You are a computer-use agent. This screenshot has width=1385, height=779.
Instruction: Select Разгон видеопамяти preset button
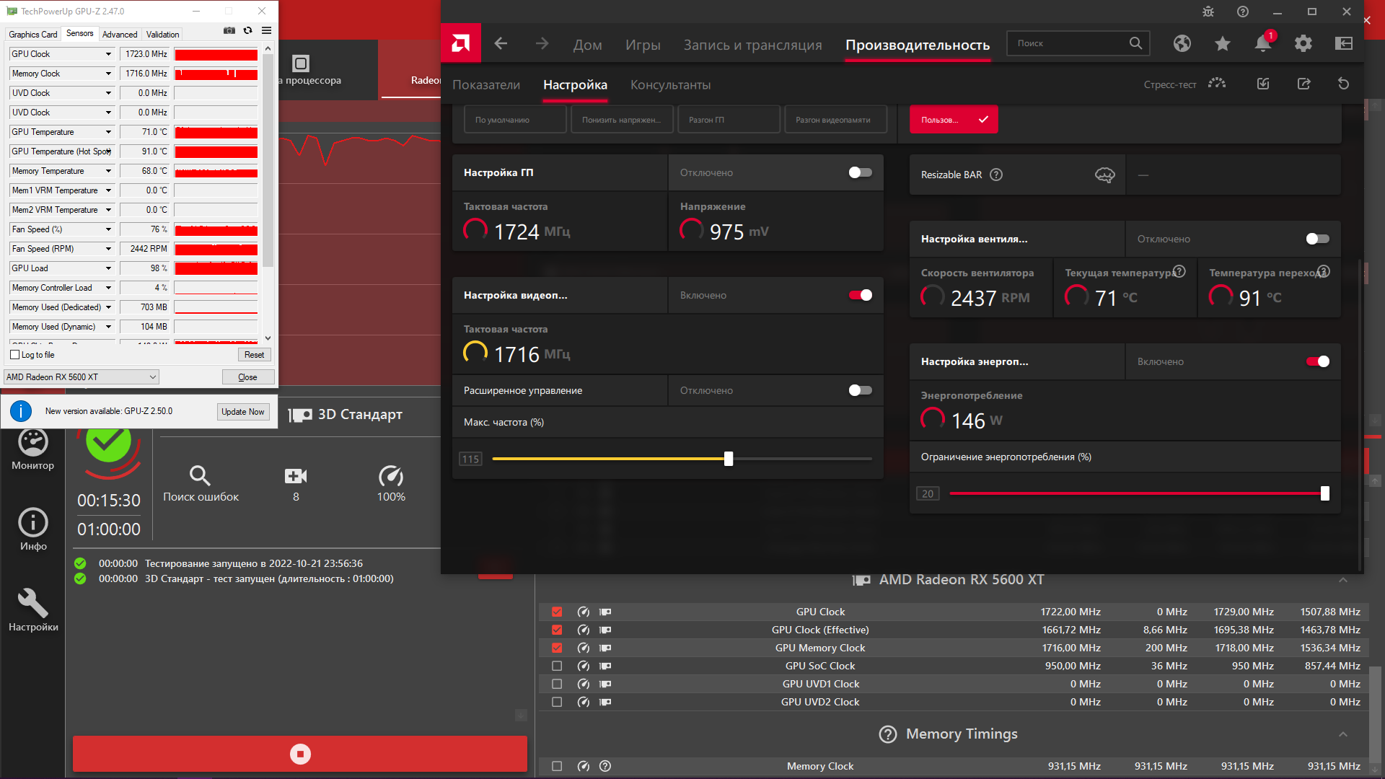(836, 120)
